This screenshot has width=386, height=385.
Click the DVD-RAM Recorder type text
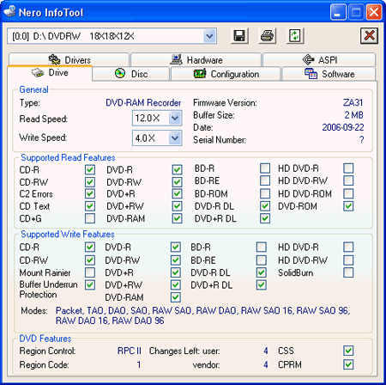pos(143,102)
